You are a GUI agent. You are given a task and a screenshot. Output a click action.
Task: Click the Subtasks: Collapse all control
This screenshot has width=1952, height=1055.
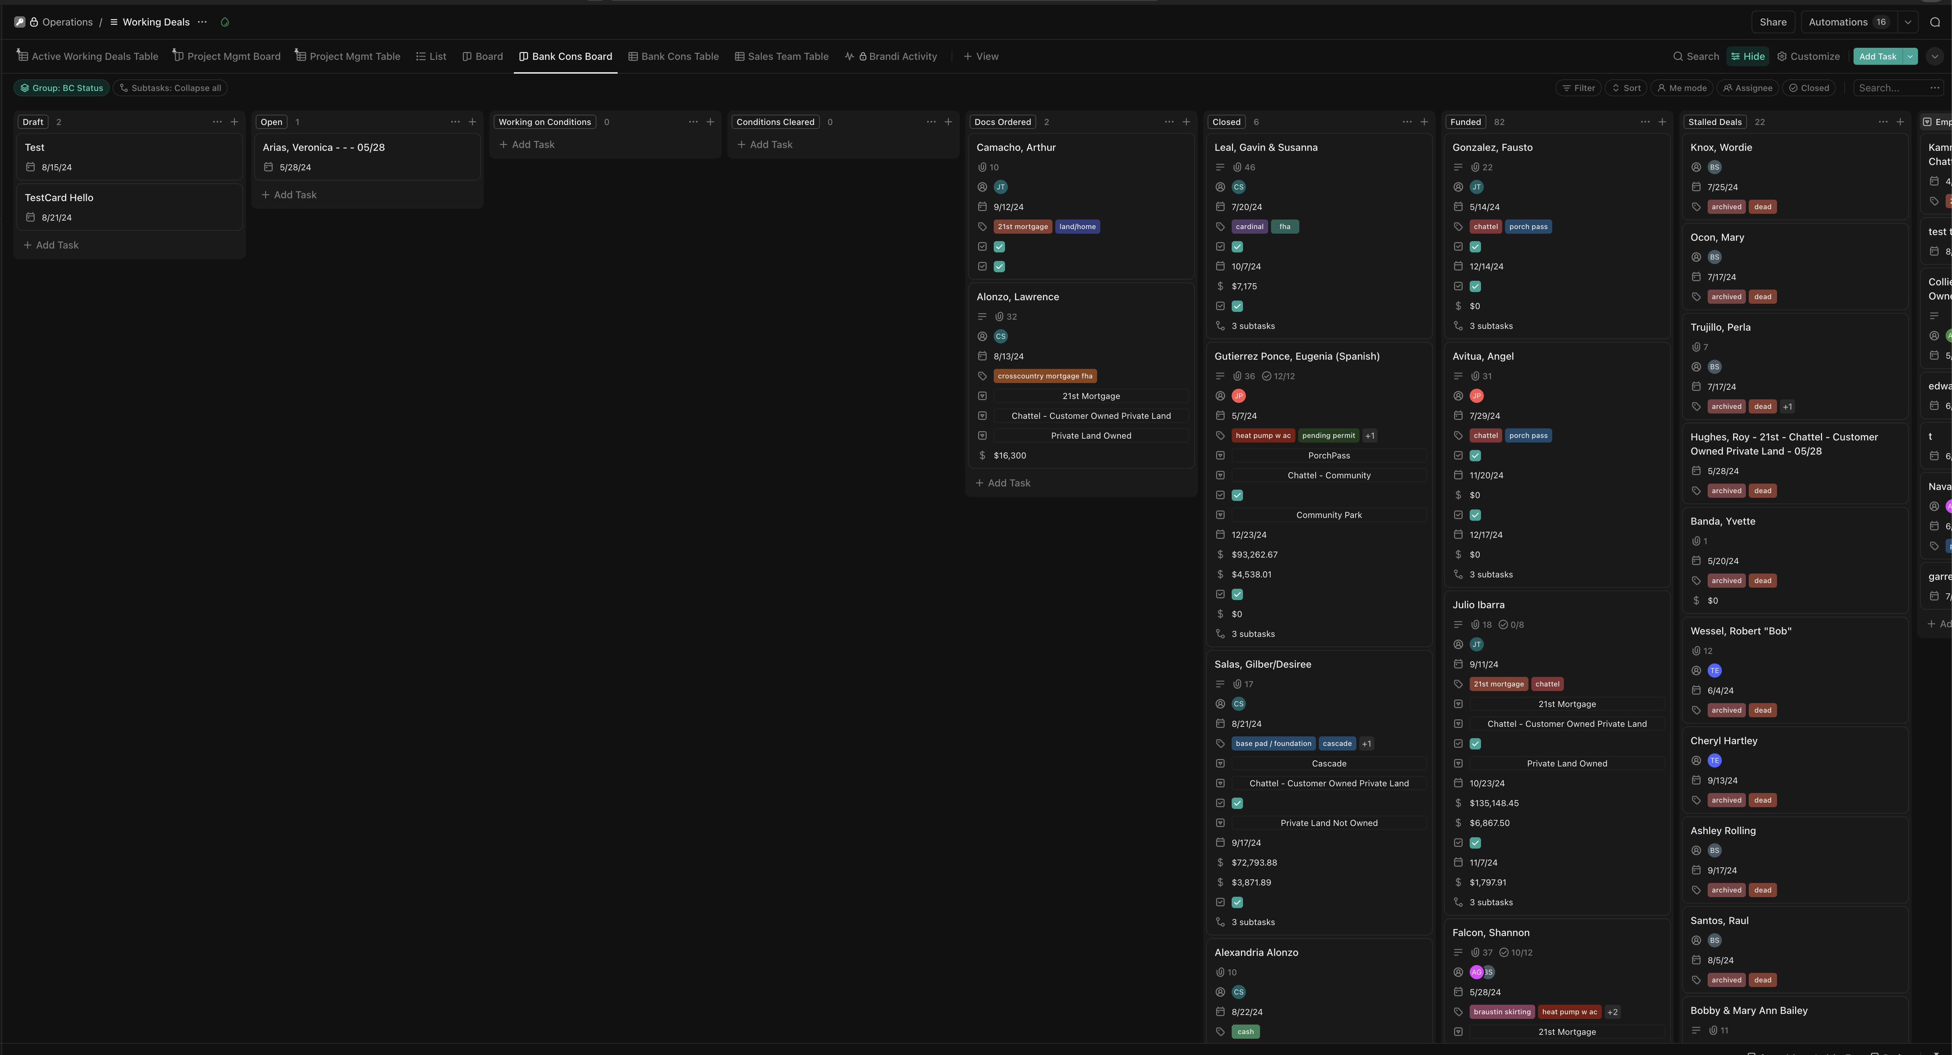[x=170, y=88]
